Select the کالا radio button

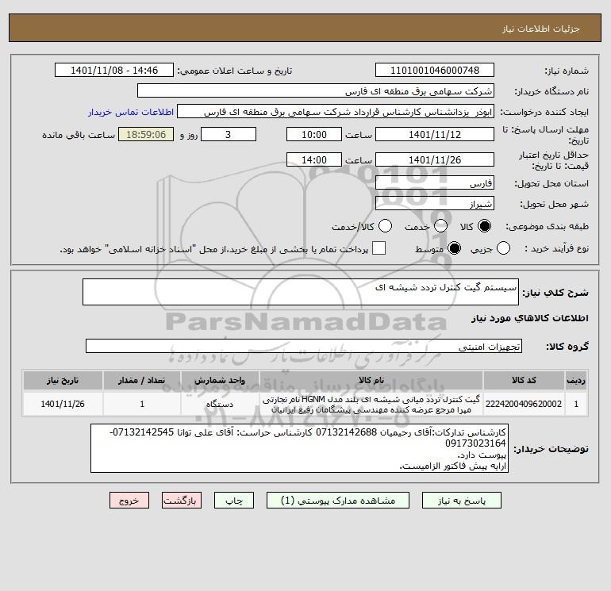coord(484,226)
